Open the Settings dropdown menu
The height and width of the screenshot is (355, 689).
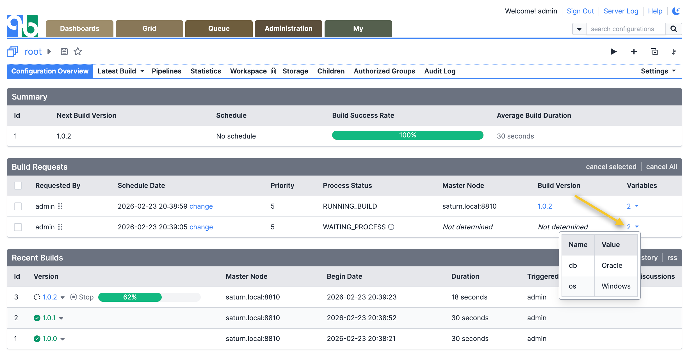pos(658,71)
